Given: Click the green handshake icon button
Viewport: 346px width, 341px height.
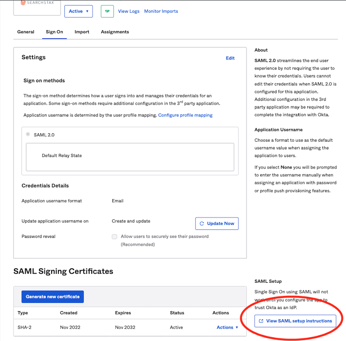Looking at the screenshot, I should [x=107, y=11].
